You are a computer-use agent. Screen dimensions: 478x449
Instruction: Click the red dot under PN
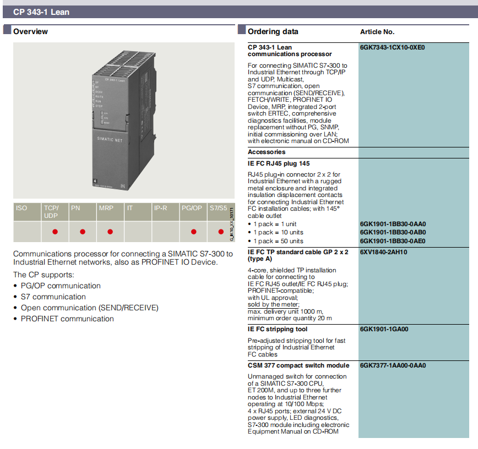pos(83,232)
